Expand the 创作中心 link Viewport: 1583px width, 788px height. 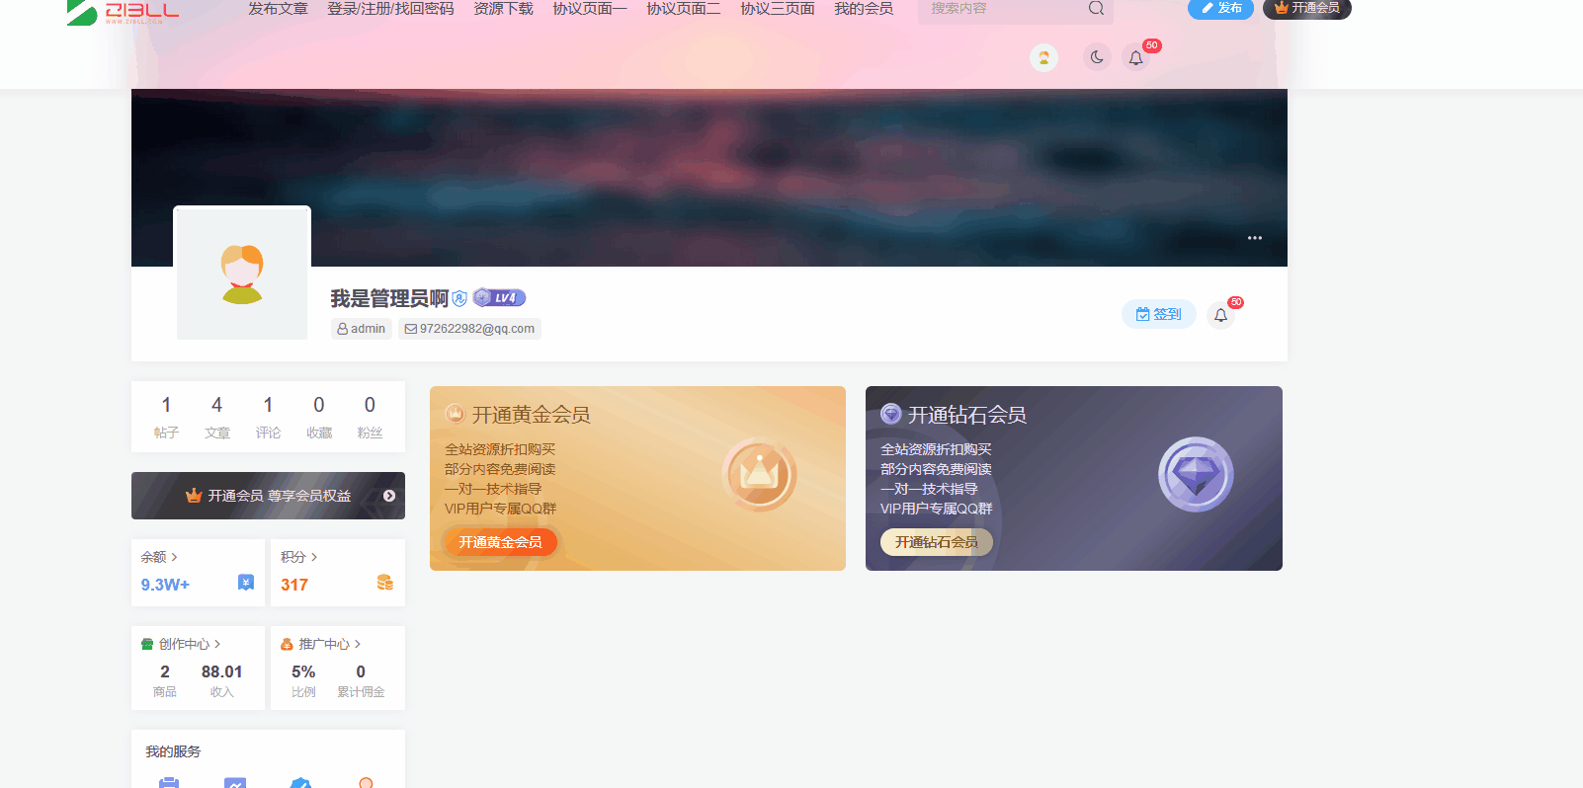(x=190, y=644)
